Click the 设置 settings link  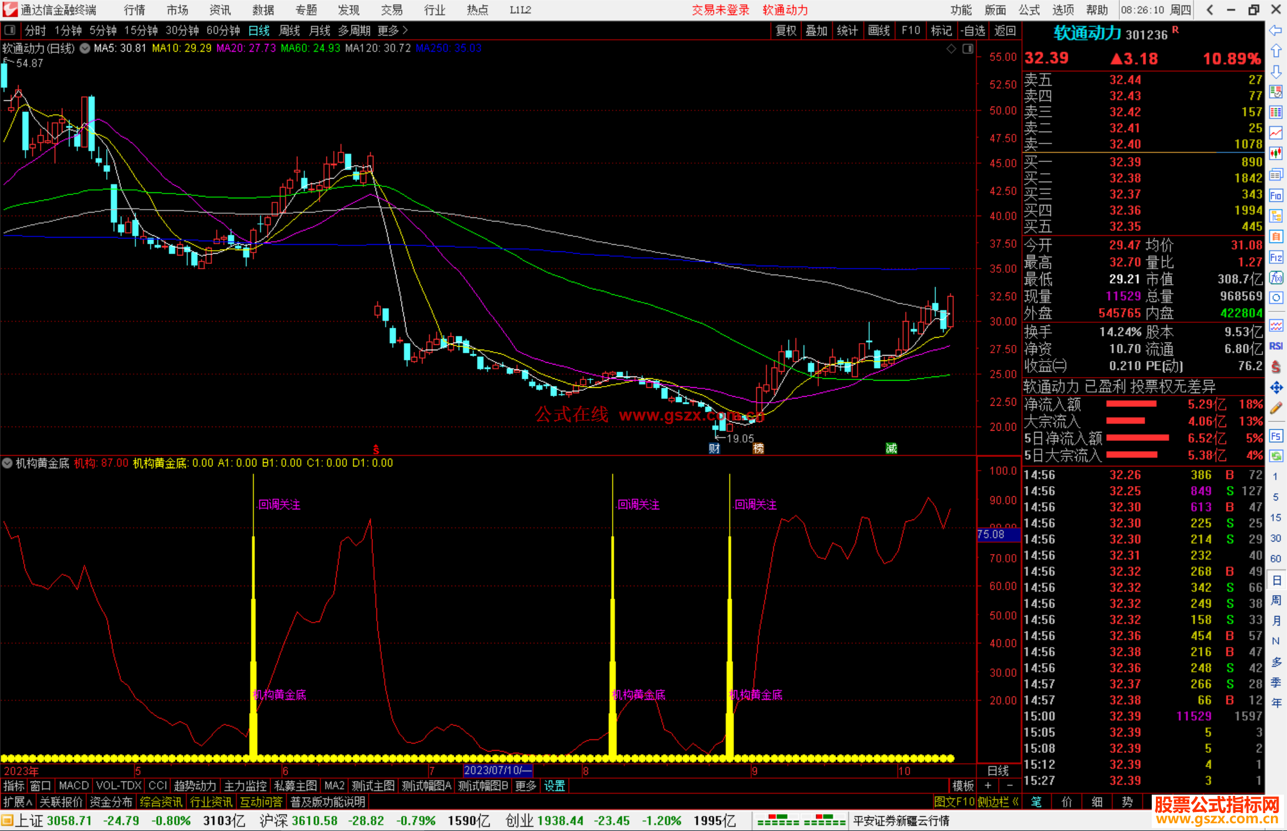click(x=554, y=786)
